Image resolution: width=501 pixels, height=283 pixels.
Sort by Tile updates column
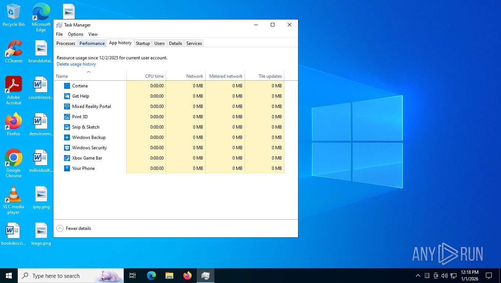coord(265,76)
